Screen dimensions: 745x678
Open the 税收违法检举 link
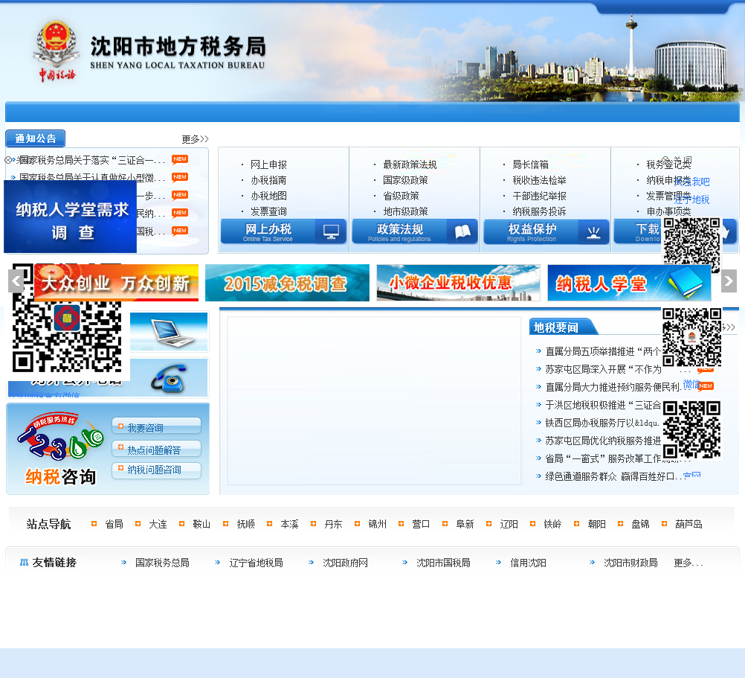539,180
